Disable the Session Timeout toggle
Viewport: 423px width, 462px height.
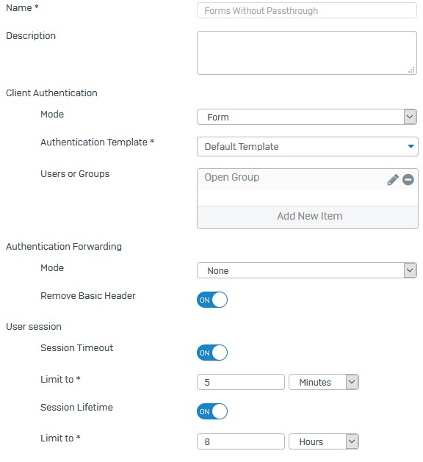coord(212,353)
